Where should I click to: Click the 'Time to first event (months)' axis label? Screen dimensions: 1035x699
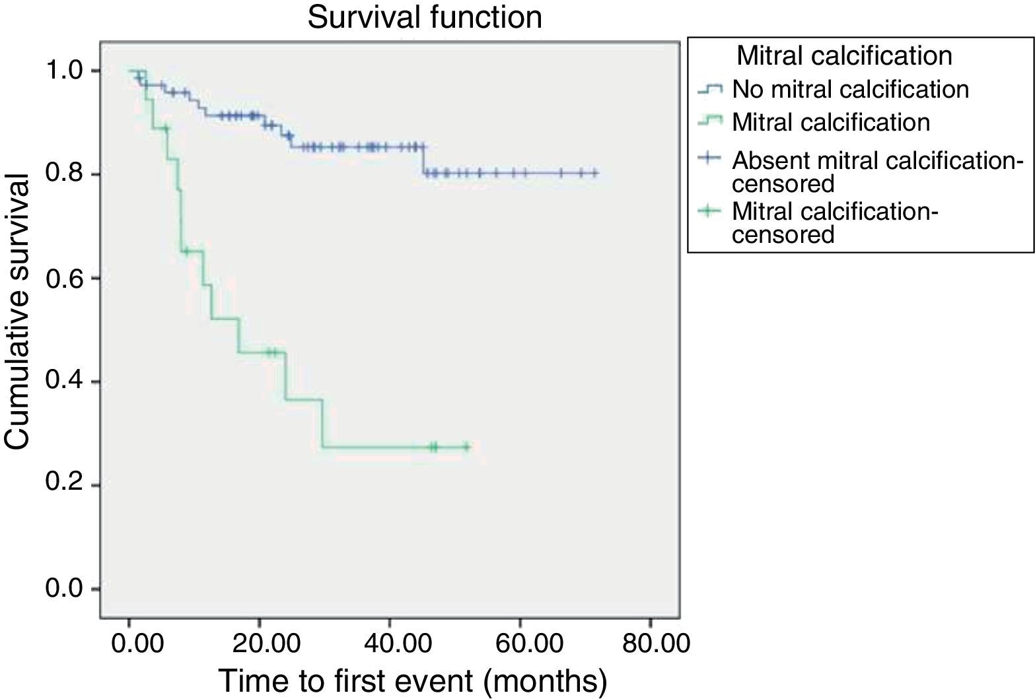tap(412, 681)
